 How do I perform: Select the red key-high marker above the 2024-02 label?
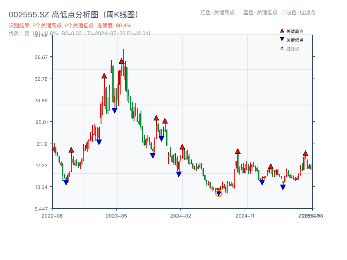[182, 147]
